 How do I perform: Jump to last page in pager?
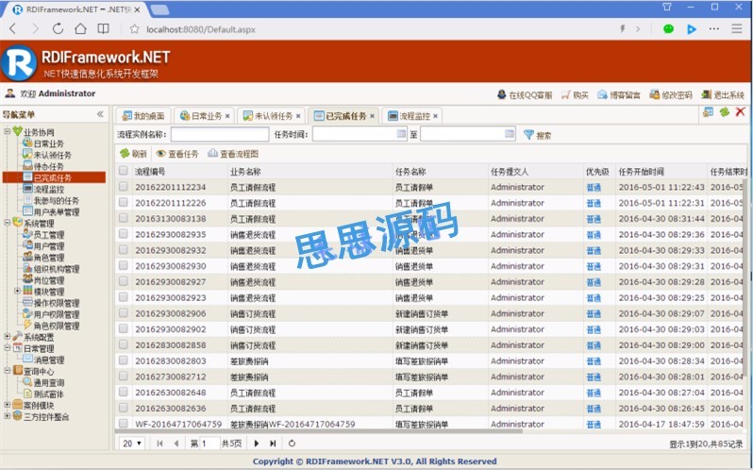(273, 443)
